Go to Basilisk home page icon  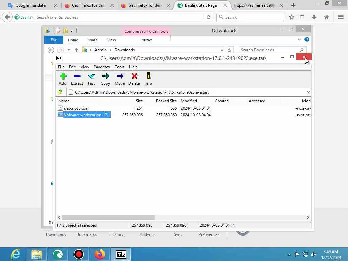pyautogui.click(x=327, y=17)
